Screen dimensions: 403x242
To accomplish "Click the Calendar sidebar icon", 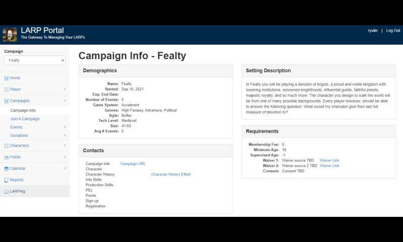I will (x=6, y=169).
